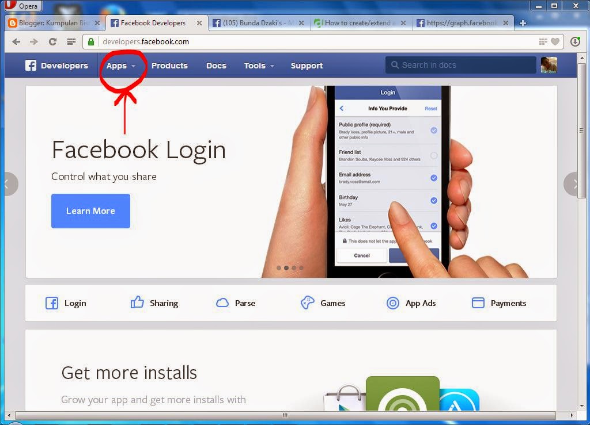Open the Opera menu button
Image resolution: width=590 pixels, height=425 pixels.
tap(22, 6)
